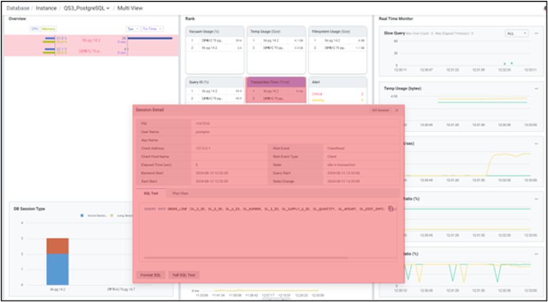Open the Trx Time dropdown in Overview
Screen dimensions: 548x302
coord(152,28)
